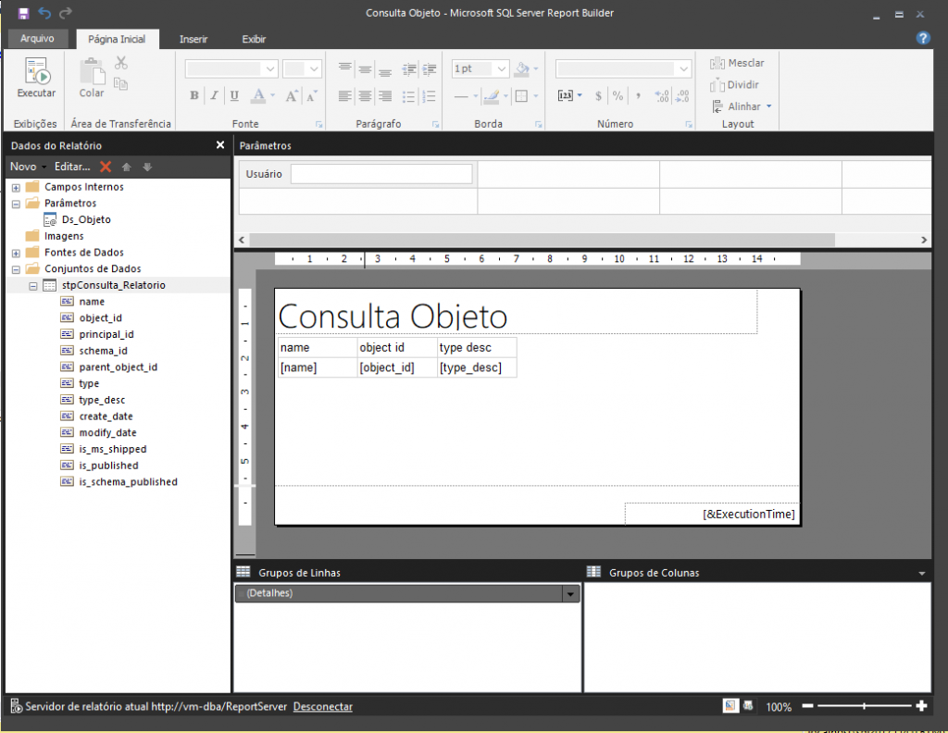Image resolution: width=948 pixels, height=733 pixels.
Task: Collapse the Parâmetros folder
Action: (16, 204)
